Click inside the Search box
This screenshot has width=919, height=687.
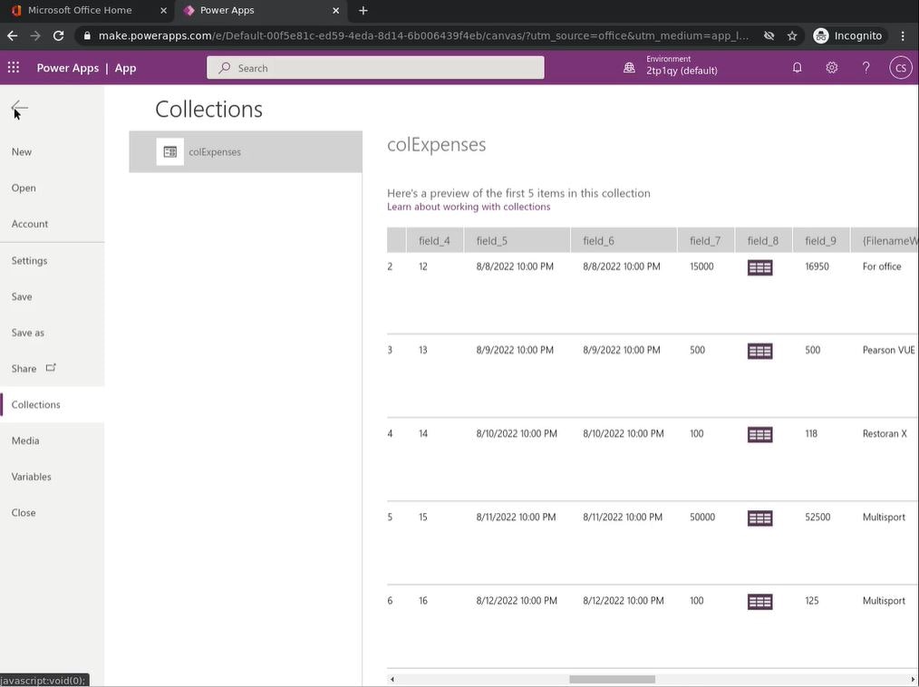click(x=375, y=68)
